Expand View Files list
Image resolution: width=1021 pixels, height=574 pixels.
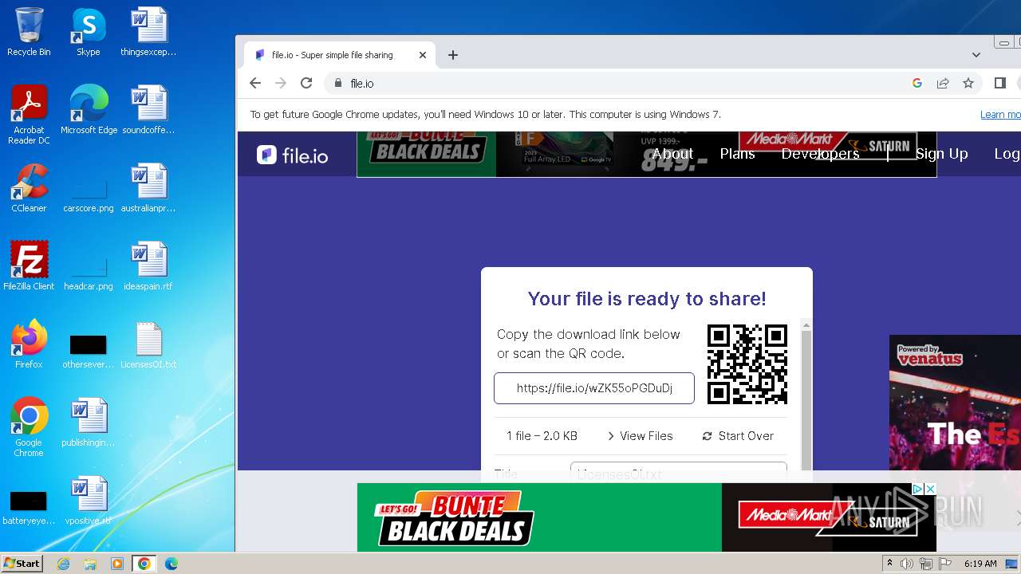[640, 436]
